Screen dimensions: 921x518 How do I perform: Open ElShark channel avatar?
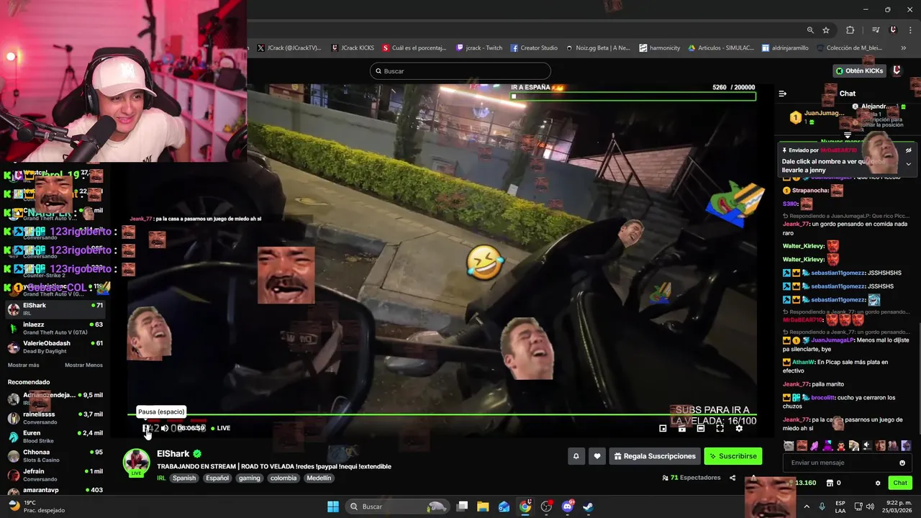pyautogui.click(x=136, y=462)
